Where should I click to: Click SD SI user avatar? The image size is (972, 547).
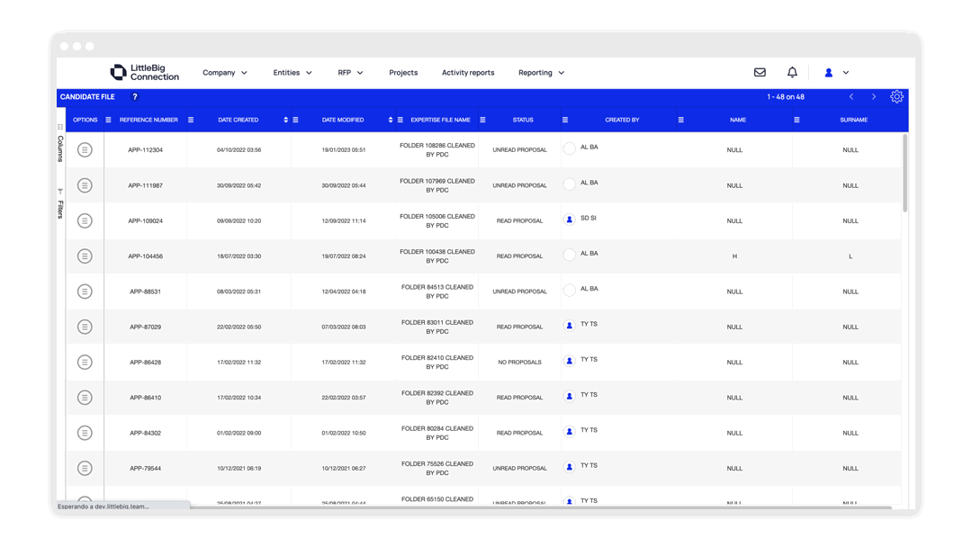point(569,220)
